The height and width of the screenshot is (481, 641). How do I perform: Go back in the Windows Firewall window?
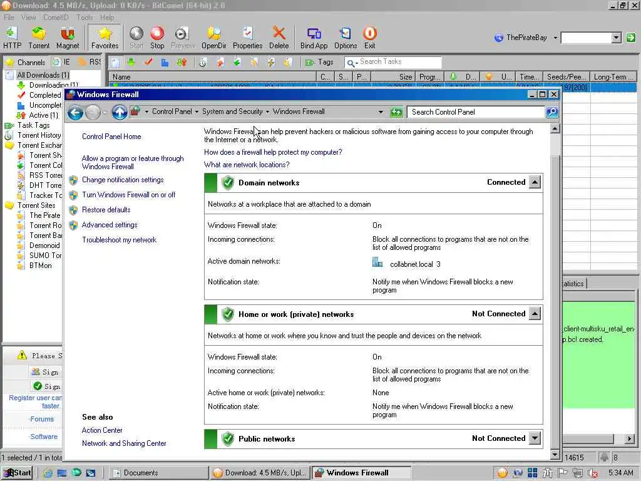pos(76,112)
